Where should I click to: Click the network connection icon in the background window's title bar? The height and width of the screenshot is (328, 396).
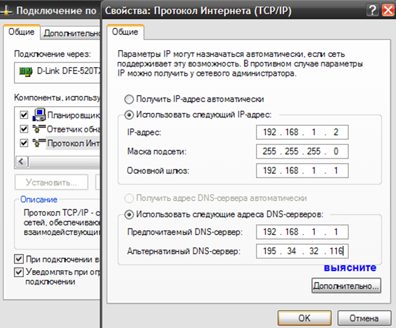coord(6,11)
